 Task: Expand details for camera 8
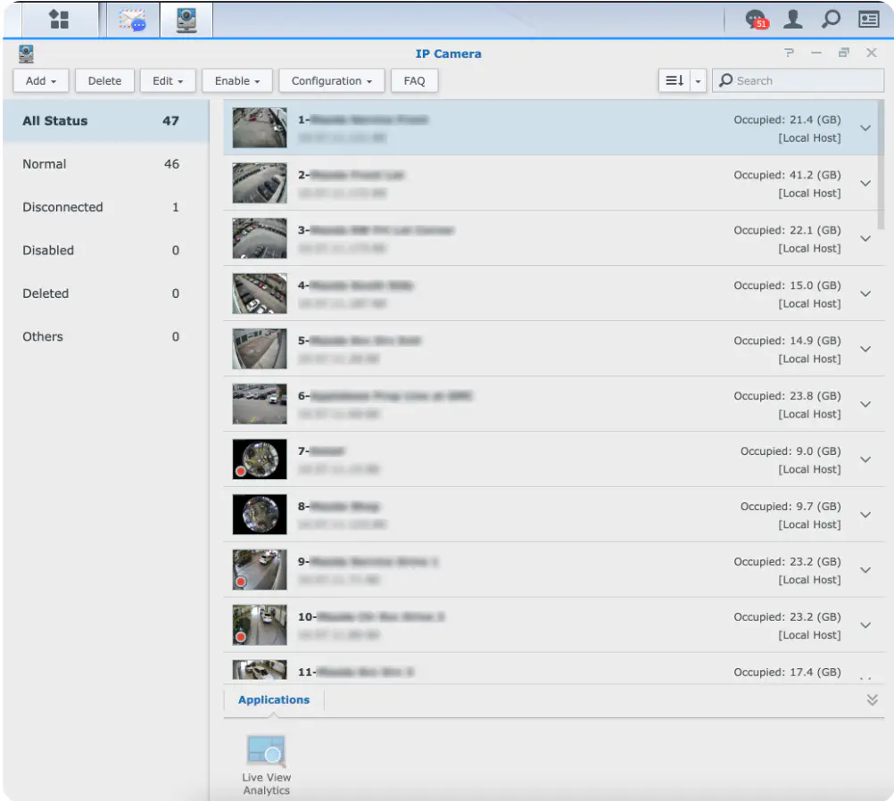[x=865, y=516]
